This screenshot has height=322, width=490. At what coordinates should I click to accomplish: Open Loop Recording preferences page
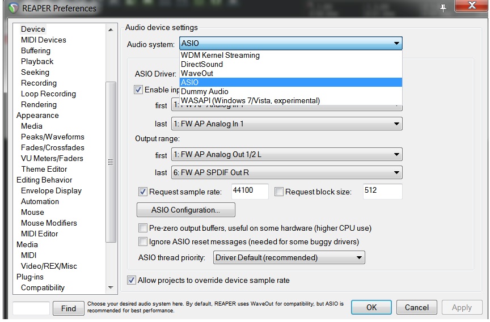coord(48,94)
